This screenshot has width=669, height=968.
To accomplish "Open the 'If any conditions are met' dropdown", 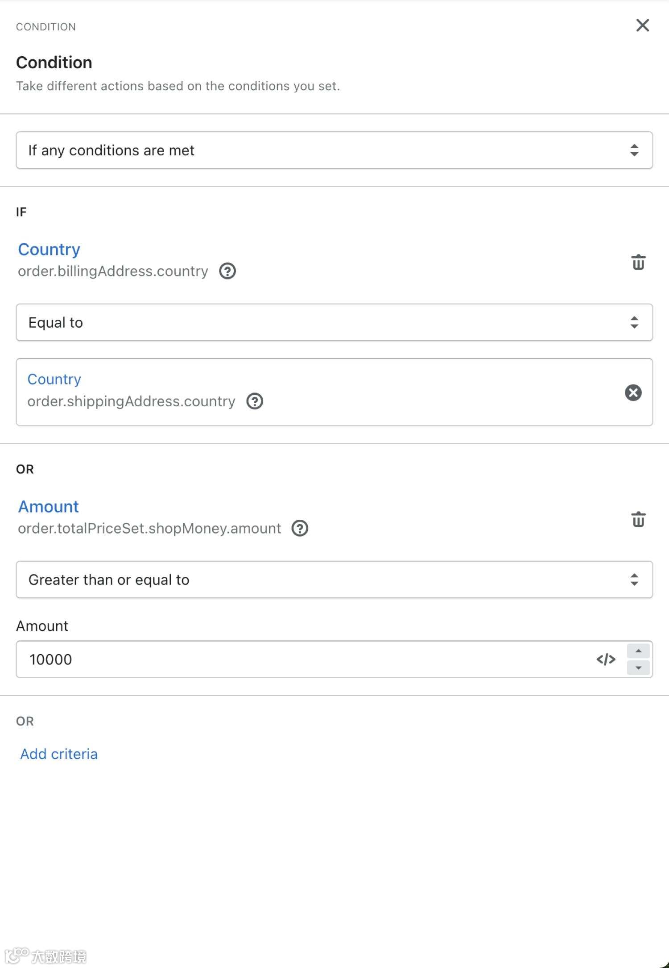I will tap(334, 150).
